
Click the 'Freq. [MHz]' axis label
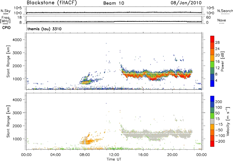[6, 19]
